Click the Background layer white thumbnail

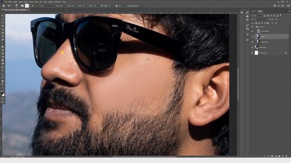coord(256,53)
